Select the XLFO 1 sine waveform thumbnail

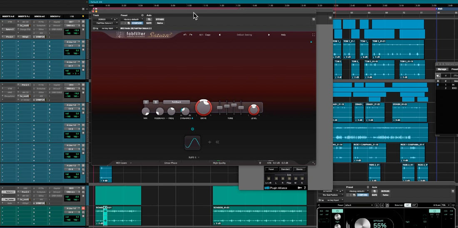pos(192,143)
